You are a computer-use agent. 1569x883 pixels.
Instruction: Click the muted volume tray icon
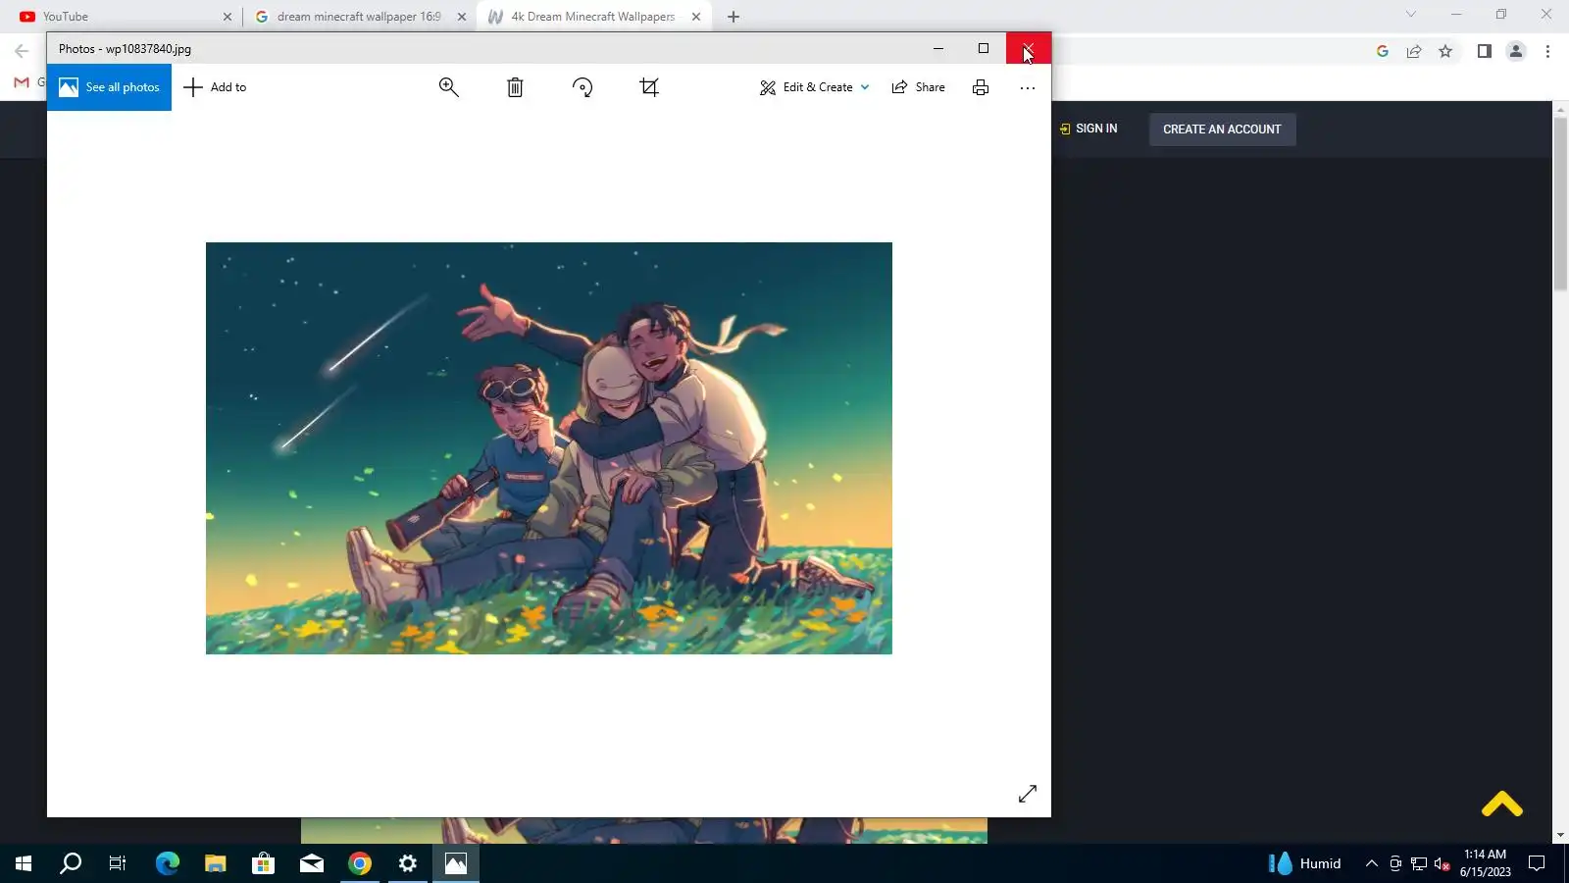(x=1442, y=863)
